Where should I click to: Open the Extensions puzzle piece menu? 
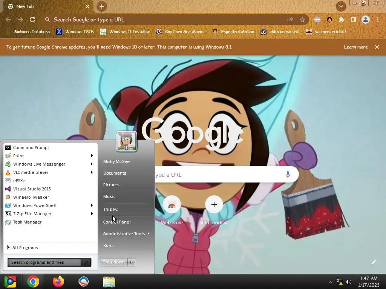pyautogui.click(x=341, y=20)
